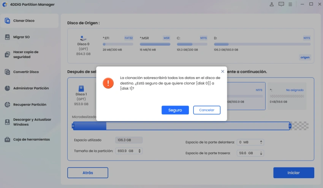Click the Espacio utilizado 106.3 GB field
Screen dimensions: 323x188
pos(129,140)
